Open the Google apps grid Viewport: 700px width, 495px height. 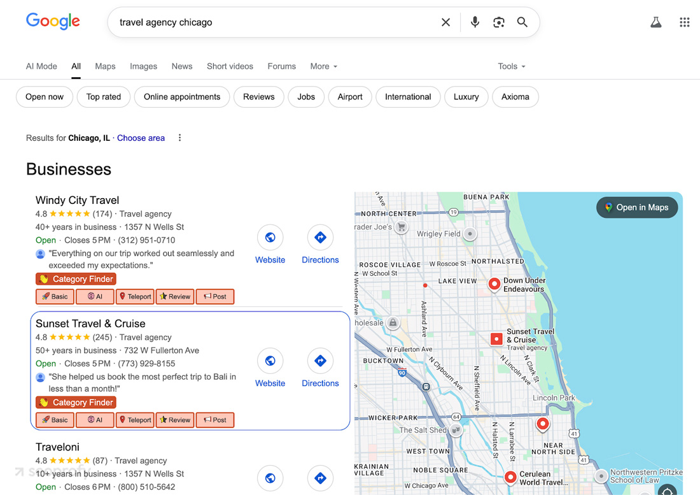pos(684,22)
